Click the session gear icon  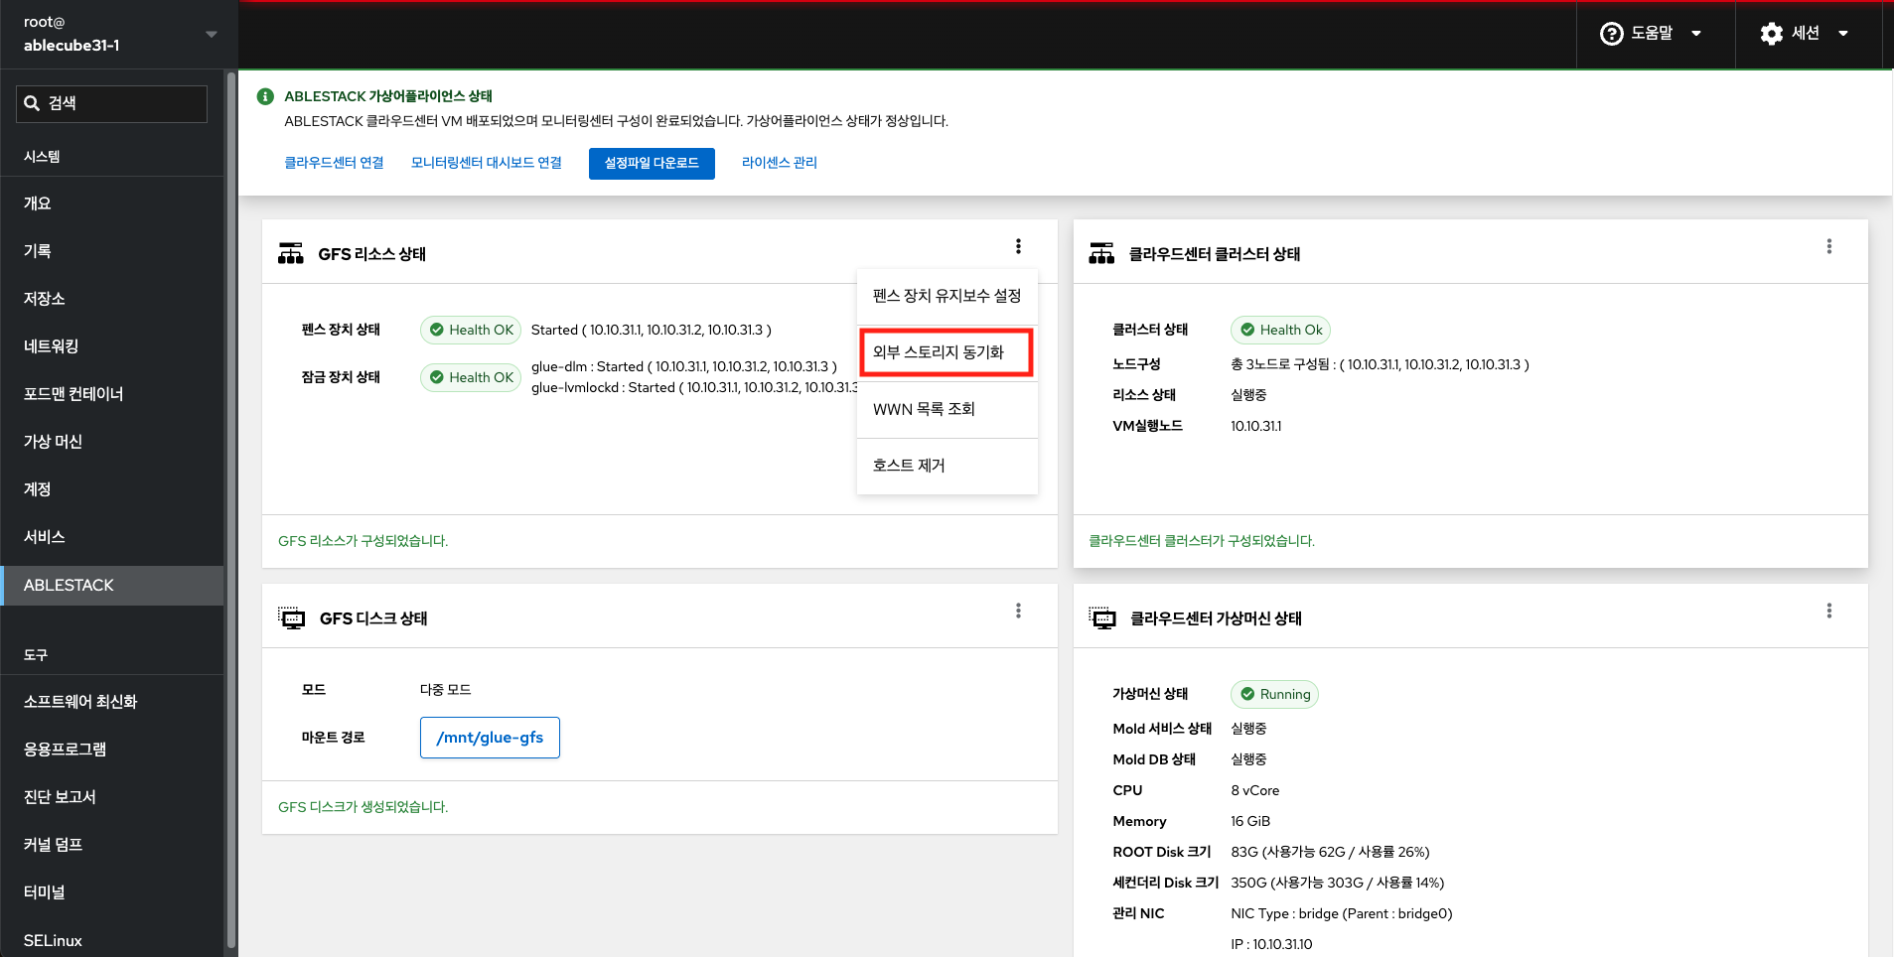point(1771,34)
